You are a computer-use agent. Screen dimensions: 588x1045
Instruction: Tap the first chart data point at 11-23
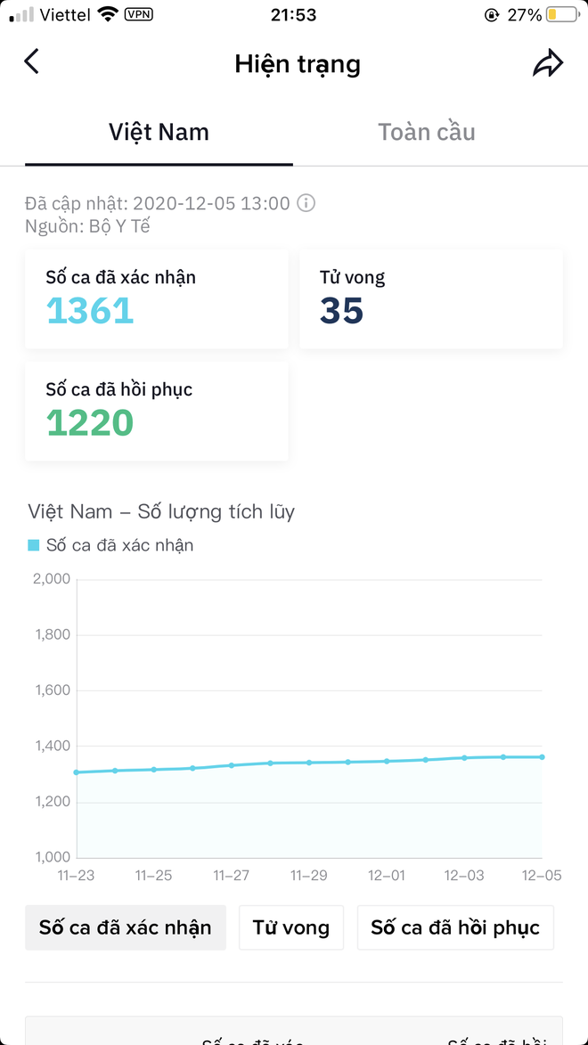(x=77, y=772)
